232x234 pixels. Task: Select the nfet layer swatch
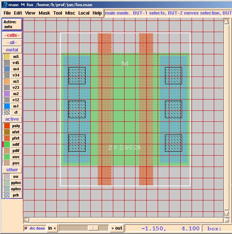7,132
